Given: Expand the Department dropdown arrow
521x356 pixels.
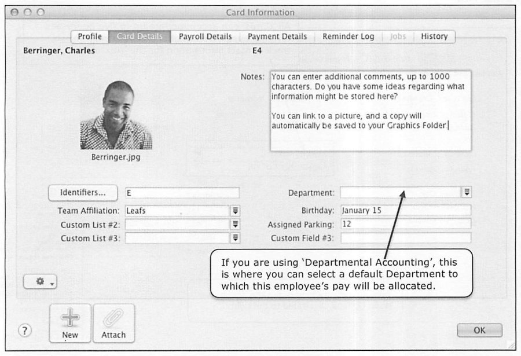Looking at the screenshot, I should (x=467, y=192).
